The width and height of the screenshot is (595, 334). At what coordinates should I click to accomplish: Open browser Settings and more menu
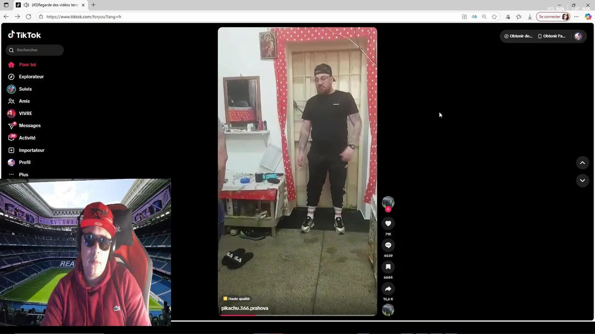pyautogui.click(x=576, y=17)
